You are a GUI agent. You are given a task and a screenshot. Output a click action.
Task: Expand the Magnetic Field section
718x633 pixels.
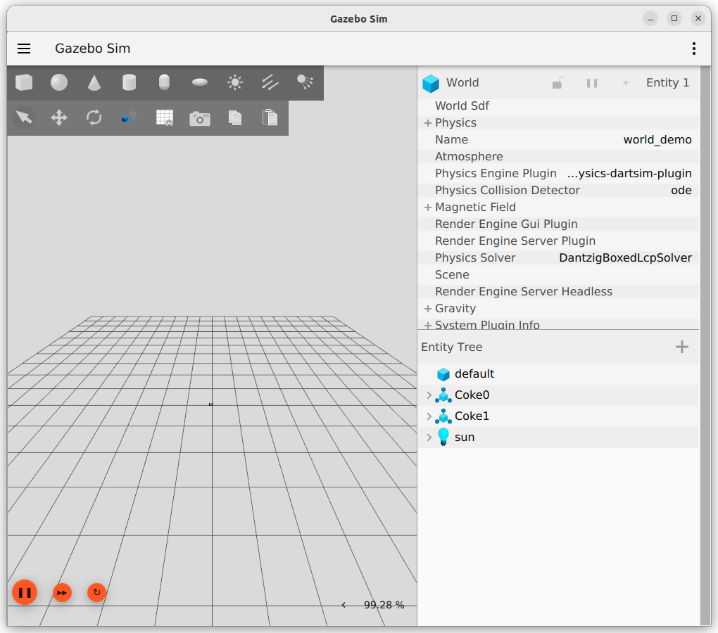[x=428, y=207]
